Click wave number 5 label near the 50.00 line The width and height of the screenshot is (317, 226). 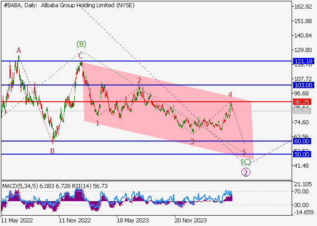(244, 152)
